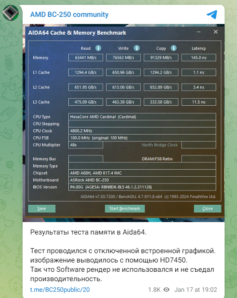Click the empty CPU Stepping field
Screen dimensions: 237x298
[x=142, y=124]
